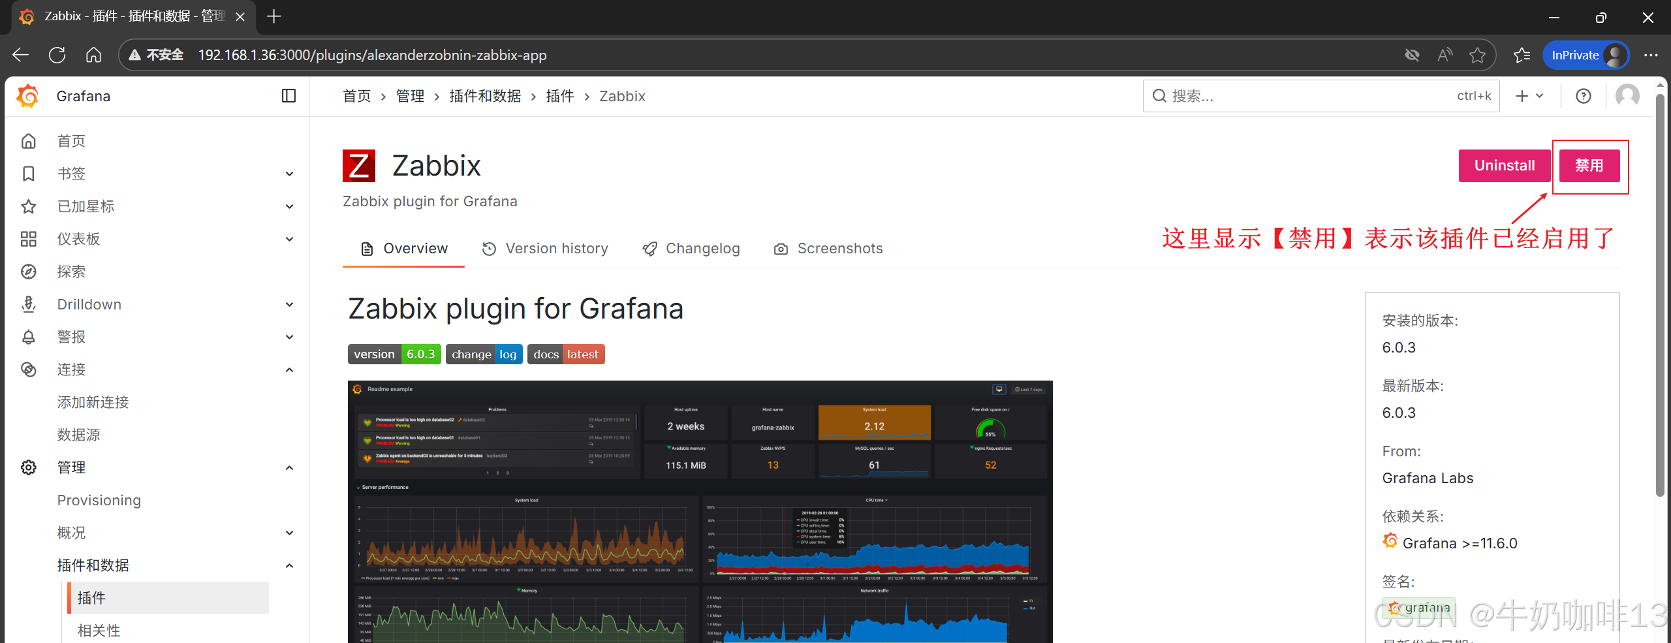Open a new browser tab
The height and width of the screenshot is (643, 1671).
274,16
